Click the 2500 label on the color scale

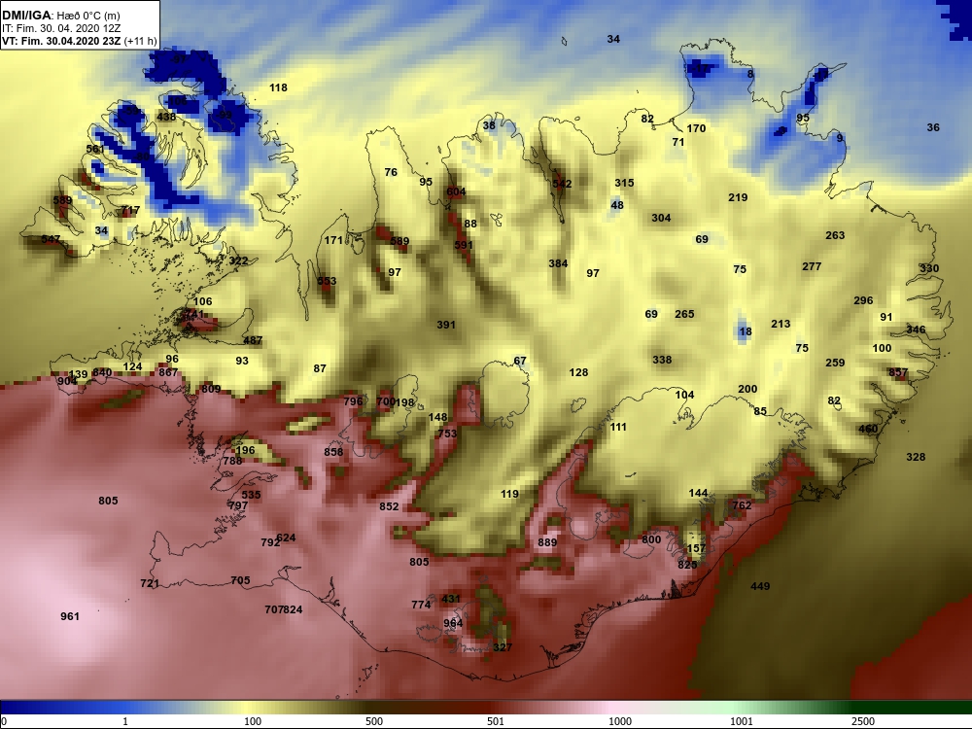[863, 721]
